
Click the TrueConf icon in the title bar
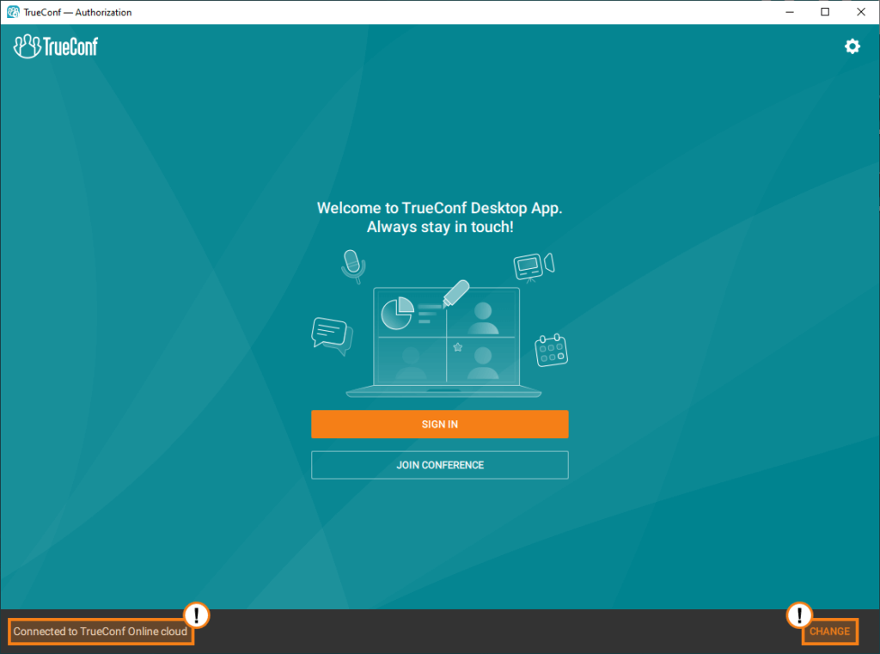[12, 12]
